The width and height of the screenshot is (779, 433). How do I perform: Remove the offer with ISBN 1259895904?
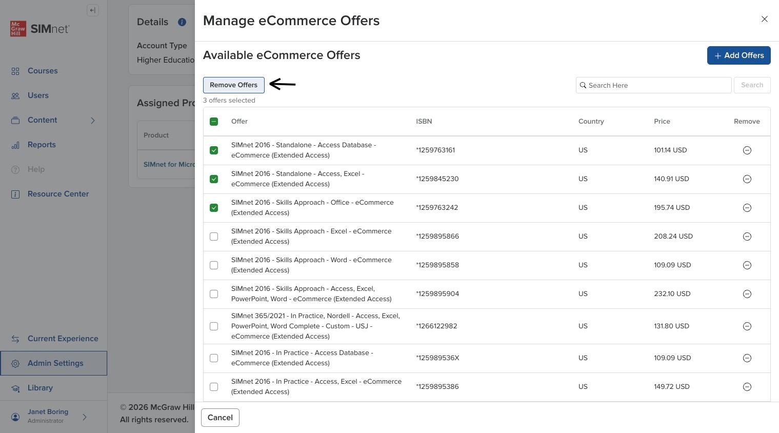747,294
